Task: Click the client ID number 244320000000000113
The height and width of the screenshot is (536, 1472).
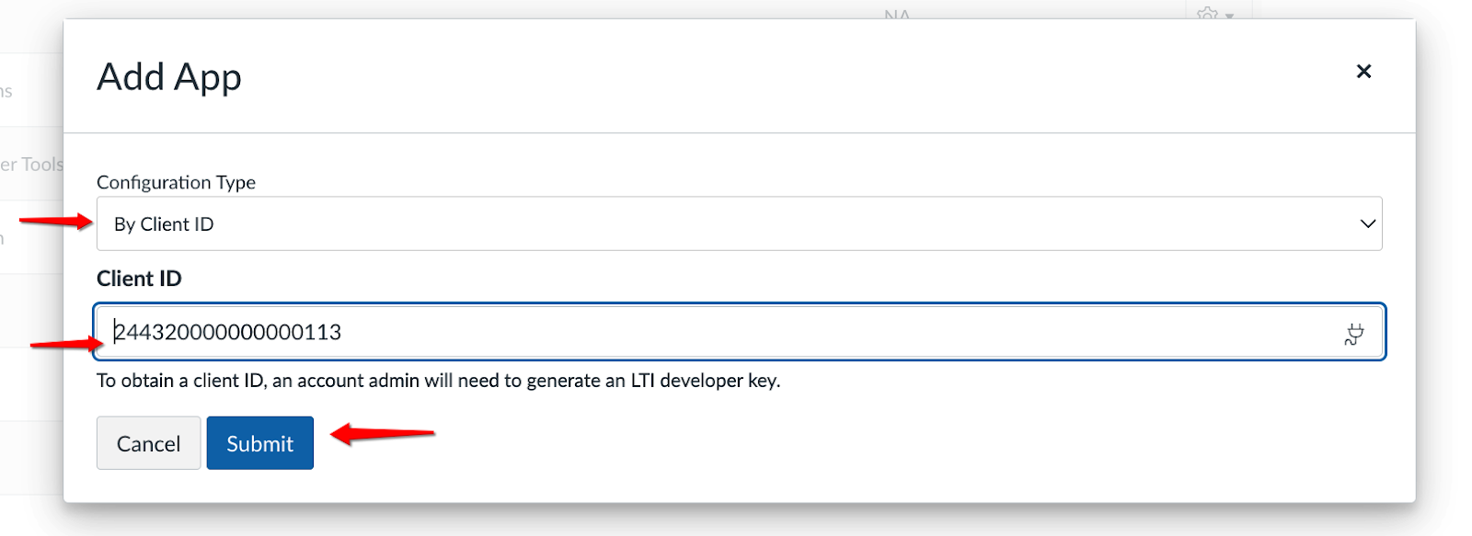Action: pyautogui.click(x=227, y=332)
